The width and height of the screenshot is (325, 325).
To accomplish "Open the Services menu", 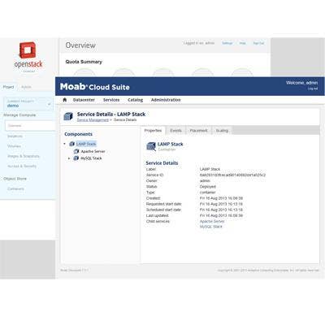I will coord(111,100).
